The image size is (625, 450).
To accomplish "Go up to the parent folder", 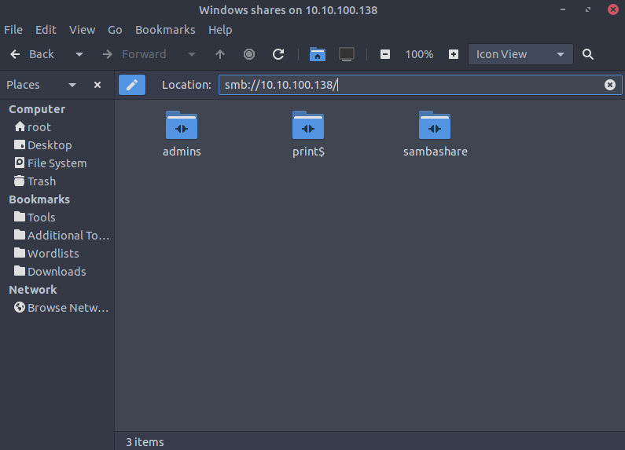I will pyautogui.click(x=220, y=54).
